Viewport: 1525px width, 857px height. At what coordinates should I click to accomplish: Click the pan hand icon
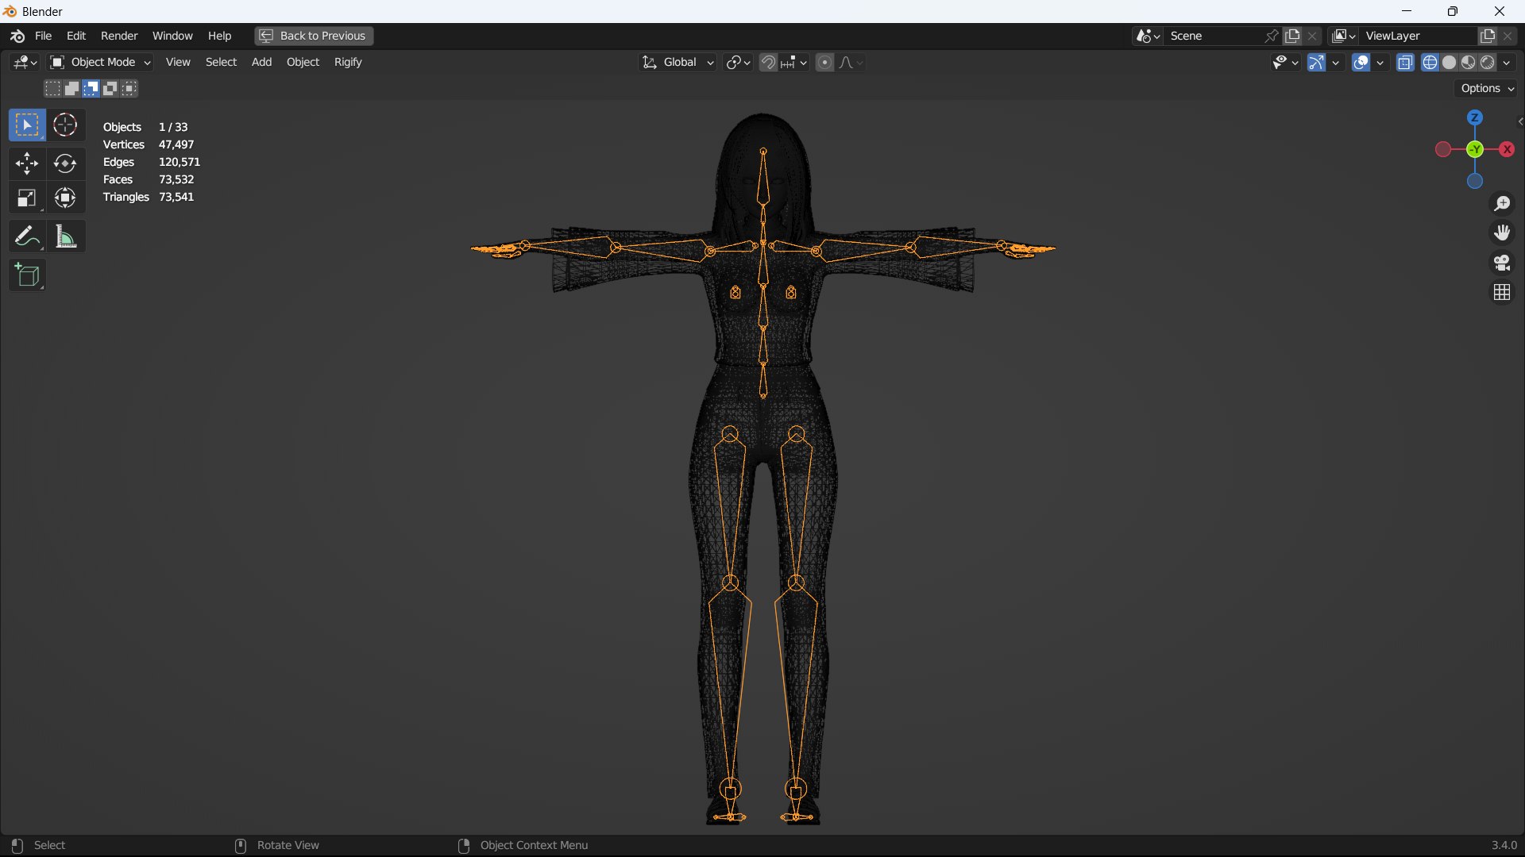click(1502, 233)
